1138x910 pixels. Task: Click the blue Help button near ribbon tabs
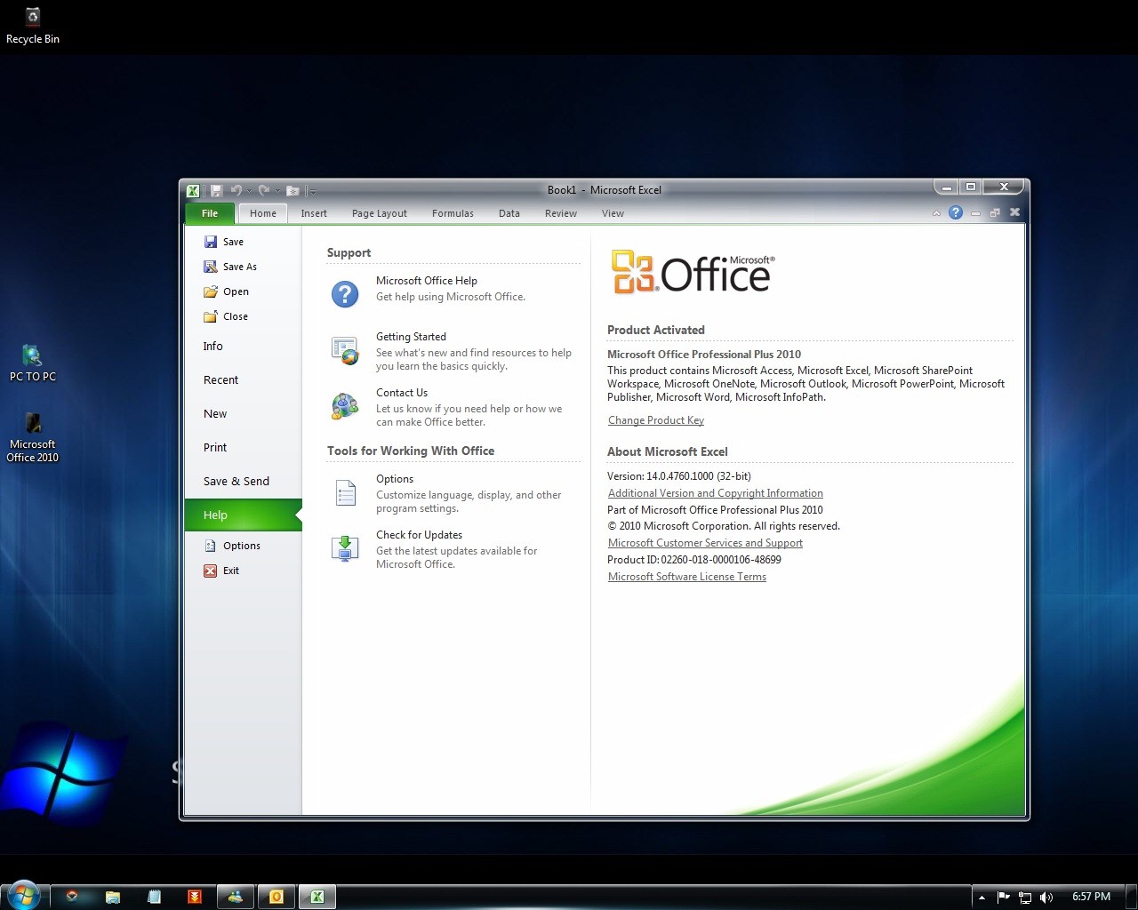(956, 212)
